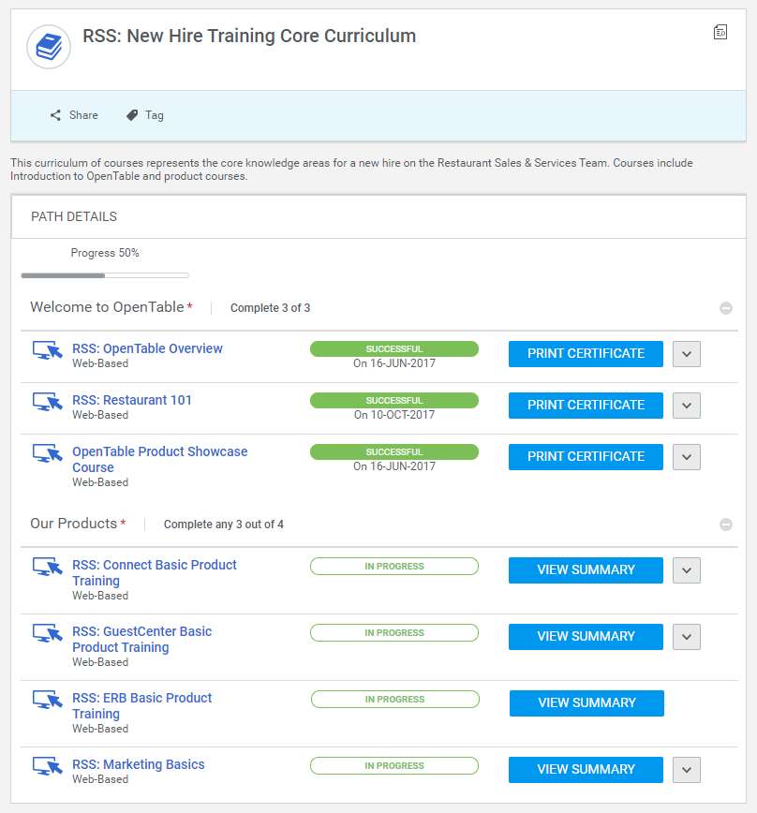Screen dimensions: 757x813
Task: Collapse the Welcome to OpenTable section
Action: click(x=726, y=308)
